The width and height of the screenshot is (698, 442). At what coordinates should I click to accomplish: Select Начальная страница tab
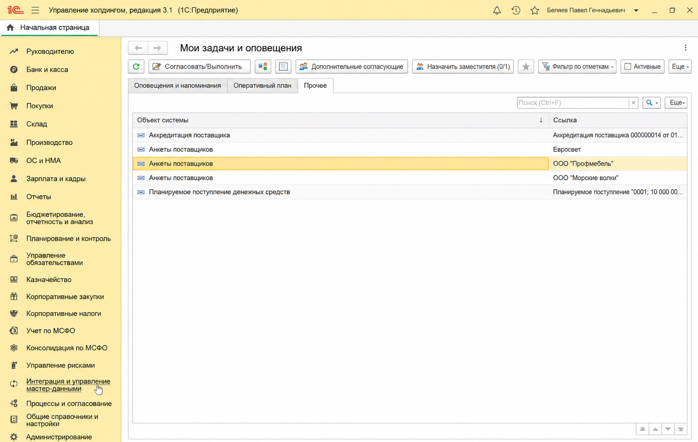tap(50, 27)
